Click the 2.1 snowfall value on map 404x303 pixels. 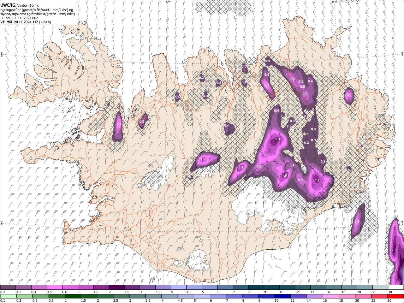(278, 139)
